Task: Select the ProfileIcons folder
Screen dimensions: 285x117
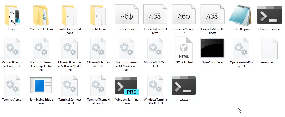Action: [x=98, y=16]
